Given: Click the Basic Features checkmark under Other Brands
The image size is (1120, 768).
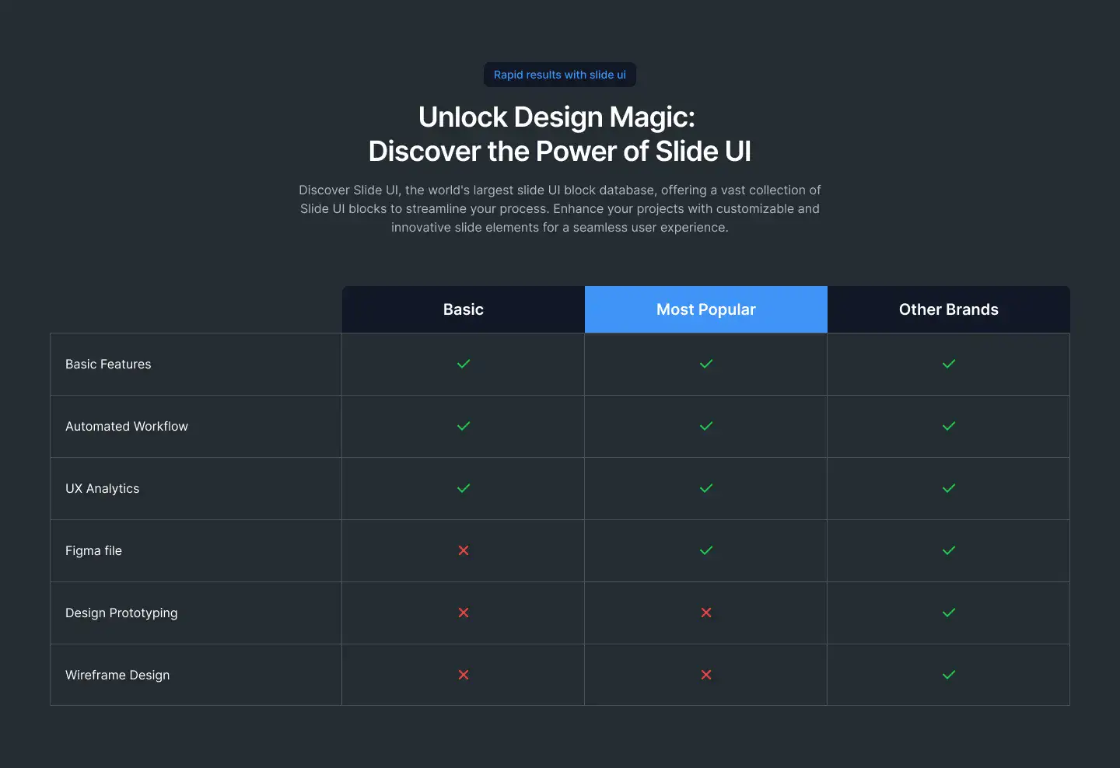Looking at the screenshot, I should (949, 364).
